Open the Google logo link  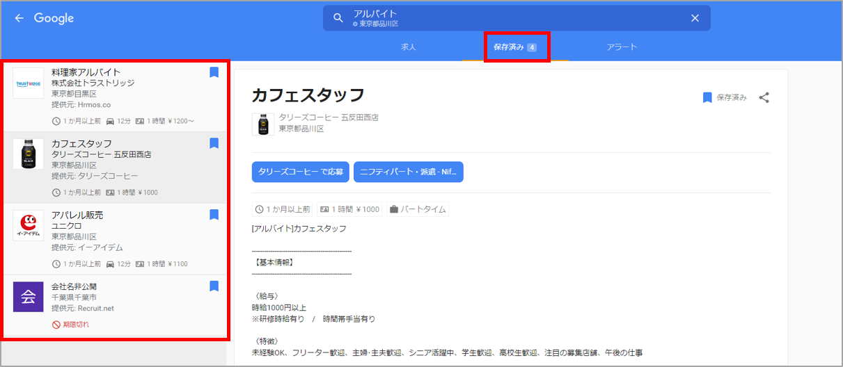tap(54, 18)
